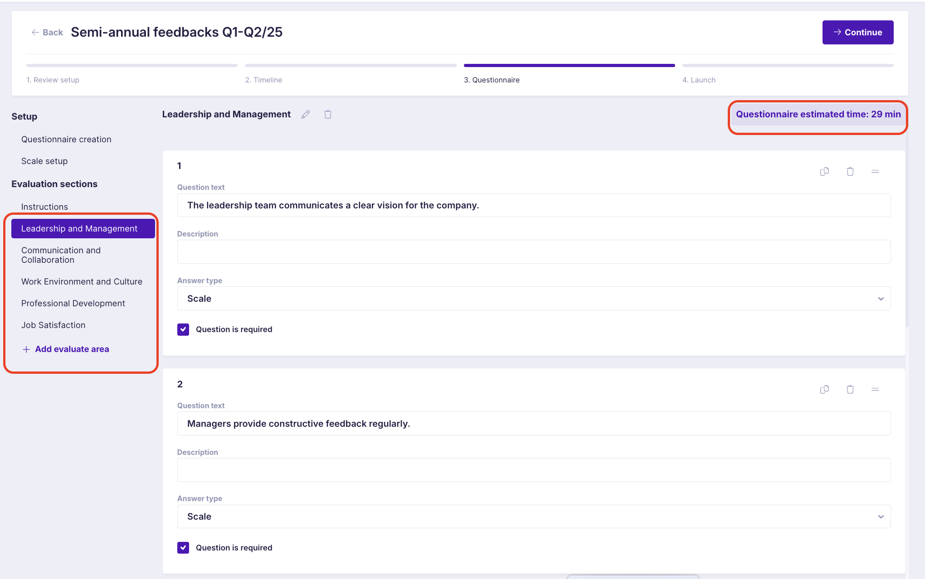Go back using the Back arrow link

point(47,32)
